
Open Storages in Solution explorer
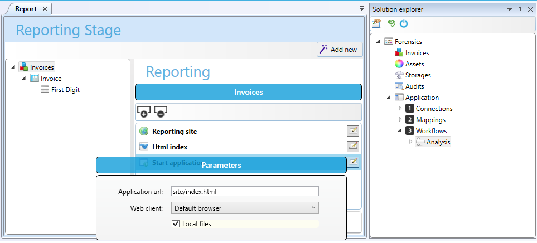pos(418,75)
